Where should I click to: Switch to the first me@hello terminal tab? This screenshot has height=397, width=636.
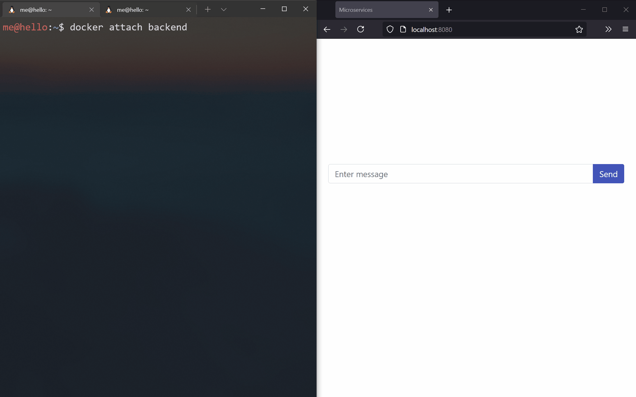[47, 10]
